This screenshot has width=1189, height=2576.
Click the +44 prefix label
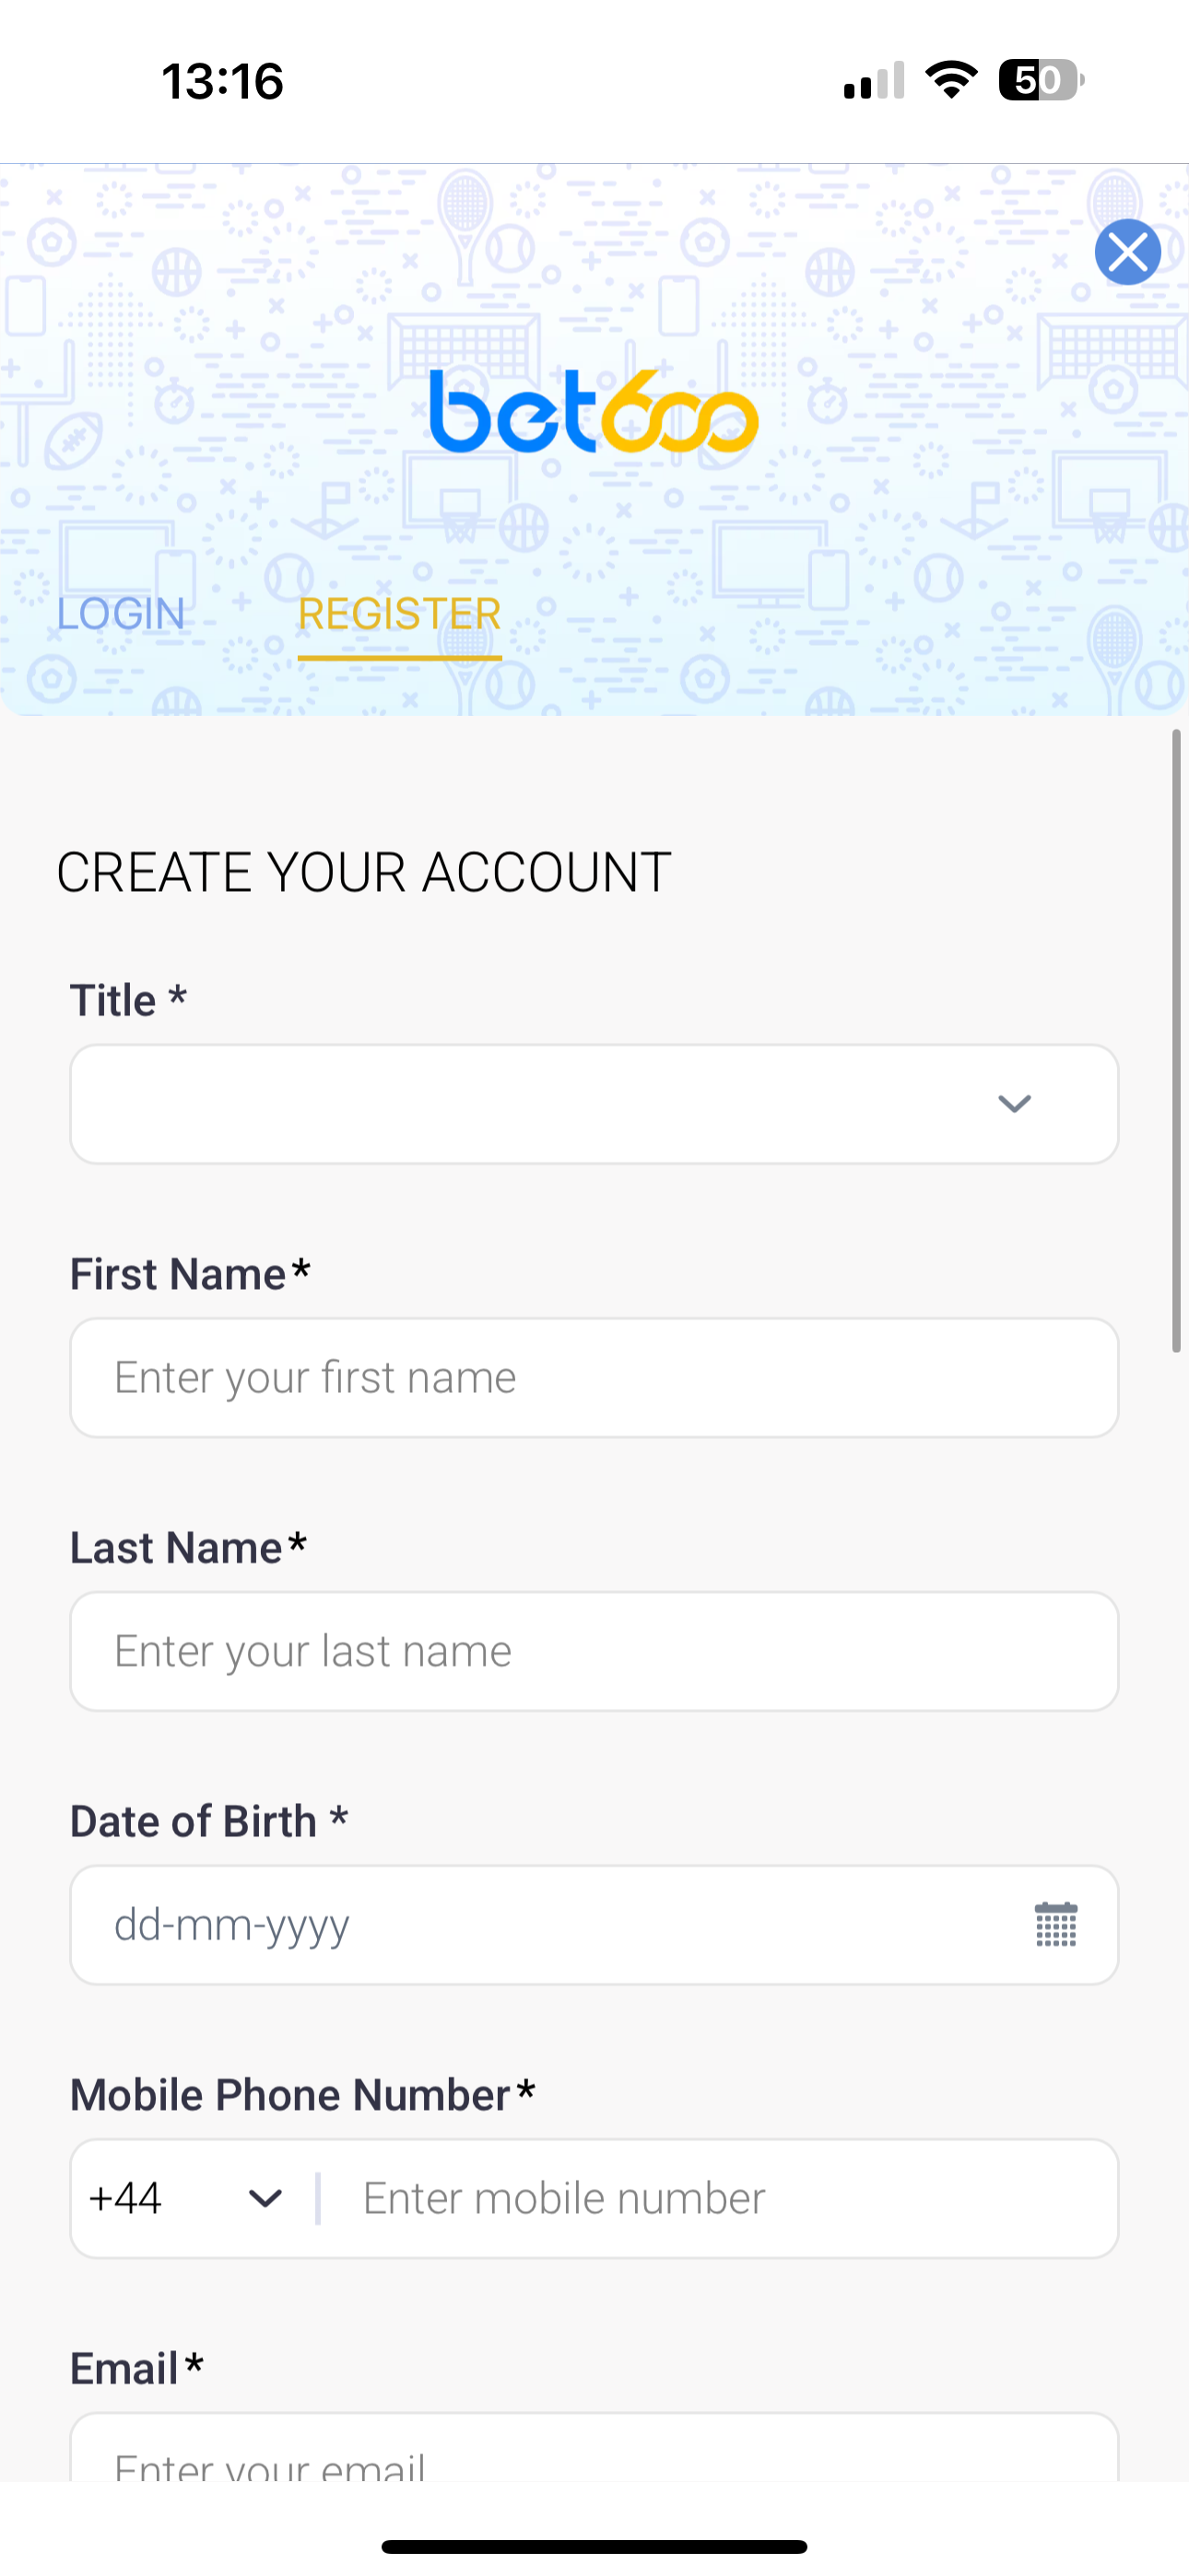125,2198
